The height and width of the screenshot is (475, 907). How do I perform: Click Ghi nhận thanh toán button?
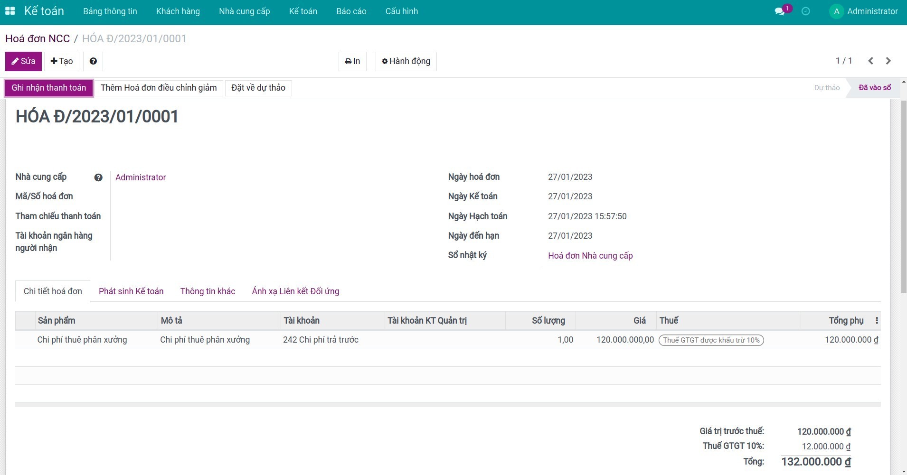coord(49,88)
